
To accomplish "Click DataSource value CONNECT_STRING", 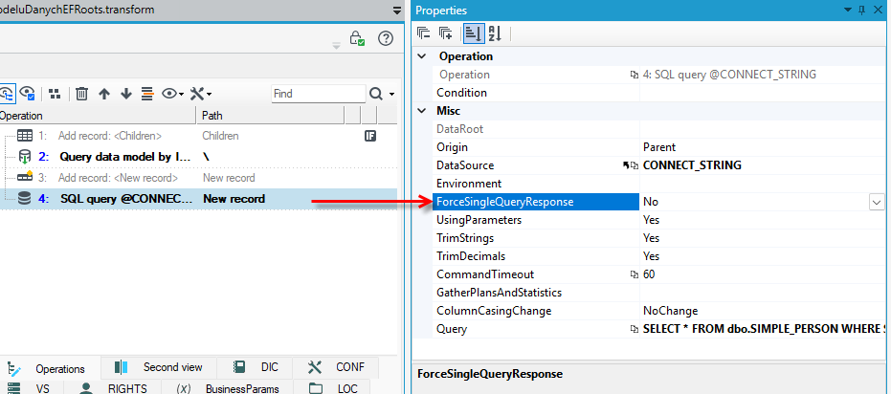I will (692, 165).
